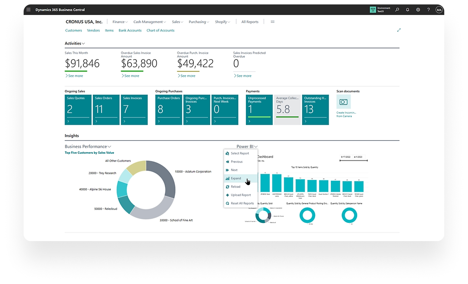
Task: Click See more under Sales This Month
Action: pyautogui.click(x=75, y=76)
